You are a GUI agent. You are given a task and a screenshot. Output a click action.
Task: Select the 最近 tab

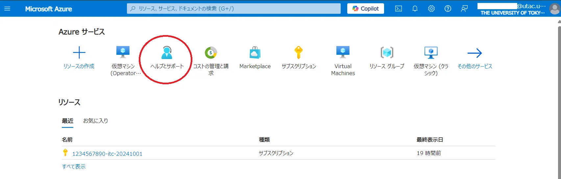(x=67, y=121)
